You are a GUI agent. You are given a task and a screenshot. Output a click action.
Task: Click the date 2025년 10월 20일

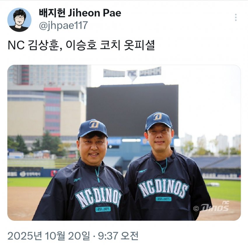48,236
